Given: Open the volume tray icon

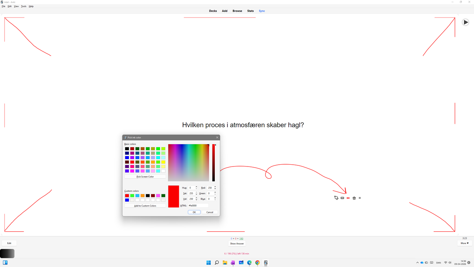Looking at the screenshot, I should pyautogui.click(x=450, y=263).
